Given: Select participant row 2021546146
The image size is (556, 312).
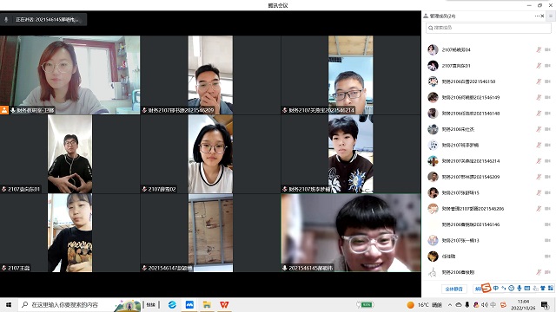Looking at the screenshot, I should pyautogui.click(x=488, y=224).
